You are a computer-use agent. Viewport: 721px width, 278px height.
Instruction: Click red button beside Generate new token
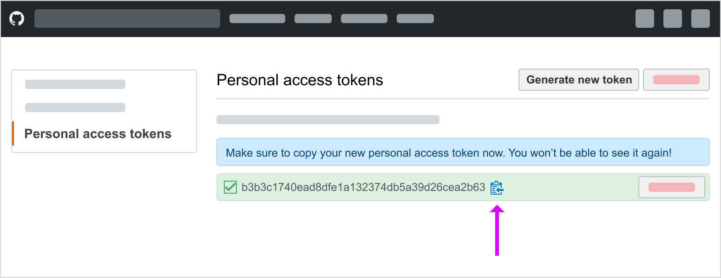point(676,80)
